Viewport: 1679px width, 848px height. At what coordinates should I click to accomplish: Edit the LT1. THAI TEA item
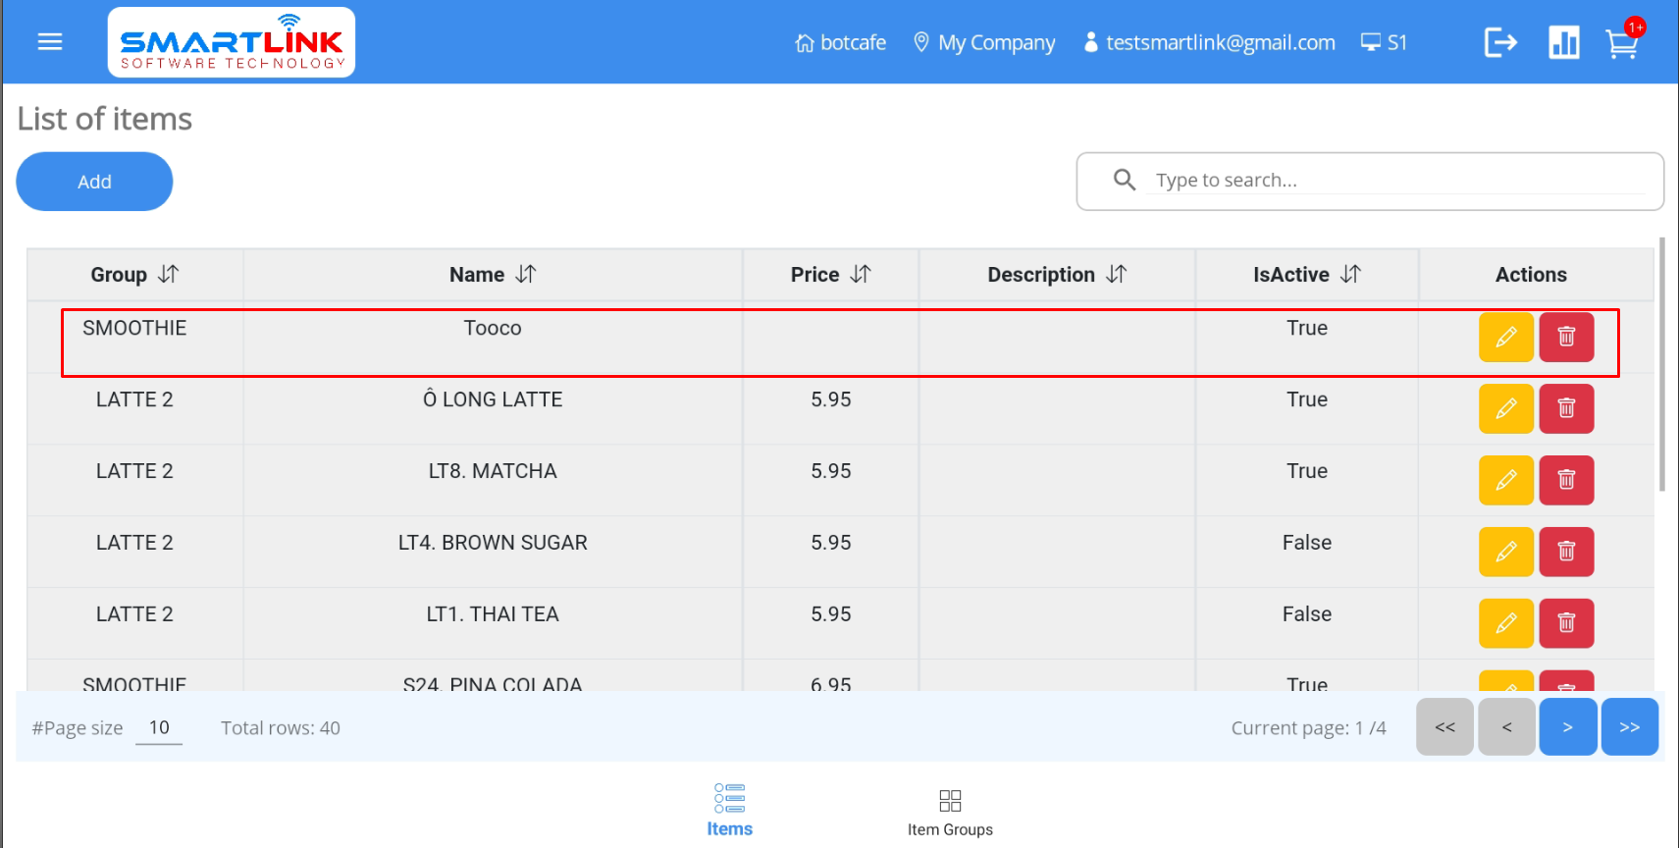pos(1505,623)
